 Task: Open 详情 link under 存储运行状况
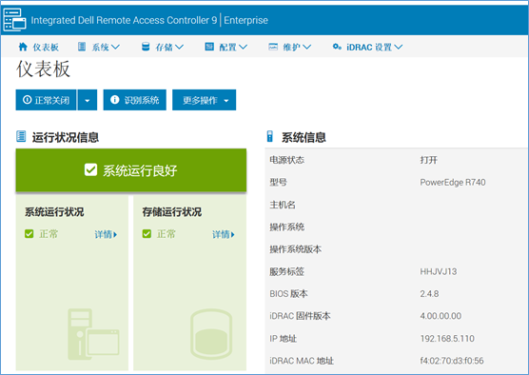point(224,234)
